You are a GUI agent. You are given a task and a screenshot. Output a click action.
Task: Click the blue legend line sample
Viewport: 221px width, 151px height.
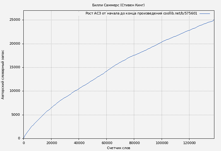(205, 14)
